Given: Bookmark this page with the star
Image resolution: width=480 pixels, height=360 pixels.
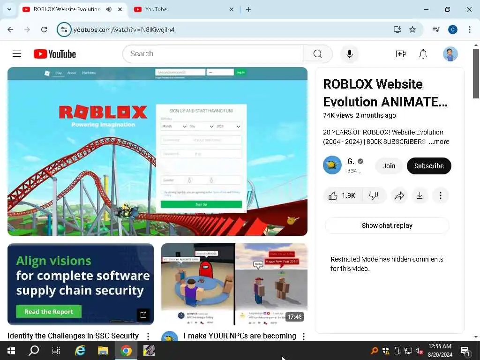Looking at the screenshot, I should click(412, 30).
